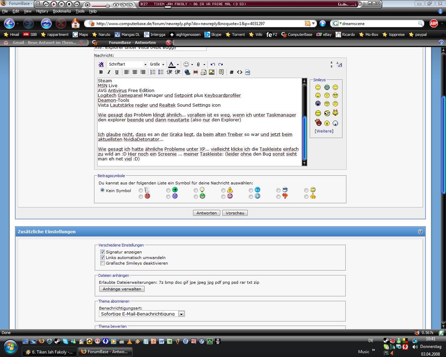
Task: Enable 'Grafische Smileys deaktivieren' checkbox
Action: click(102, 263)
